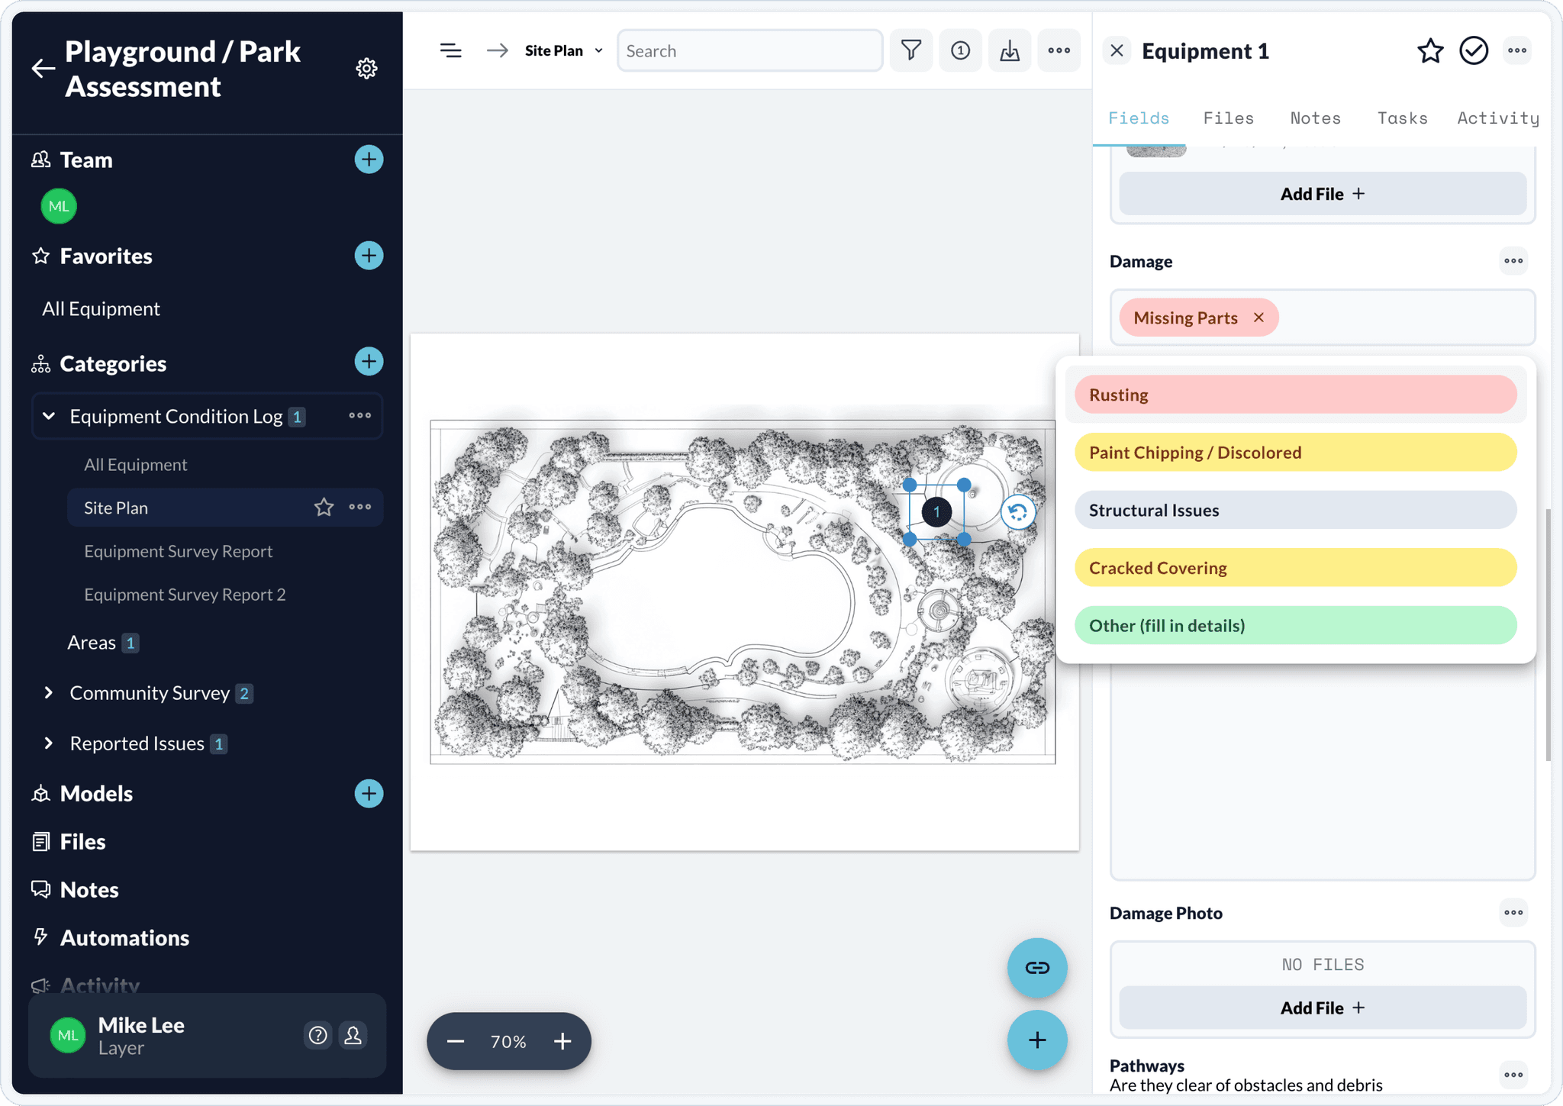Open the layers list icon beside the arrow
The height and width of the screenshot is (1106, 1563).
pyautogui.click(x=451, y=50)
